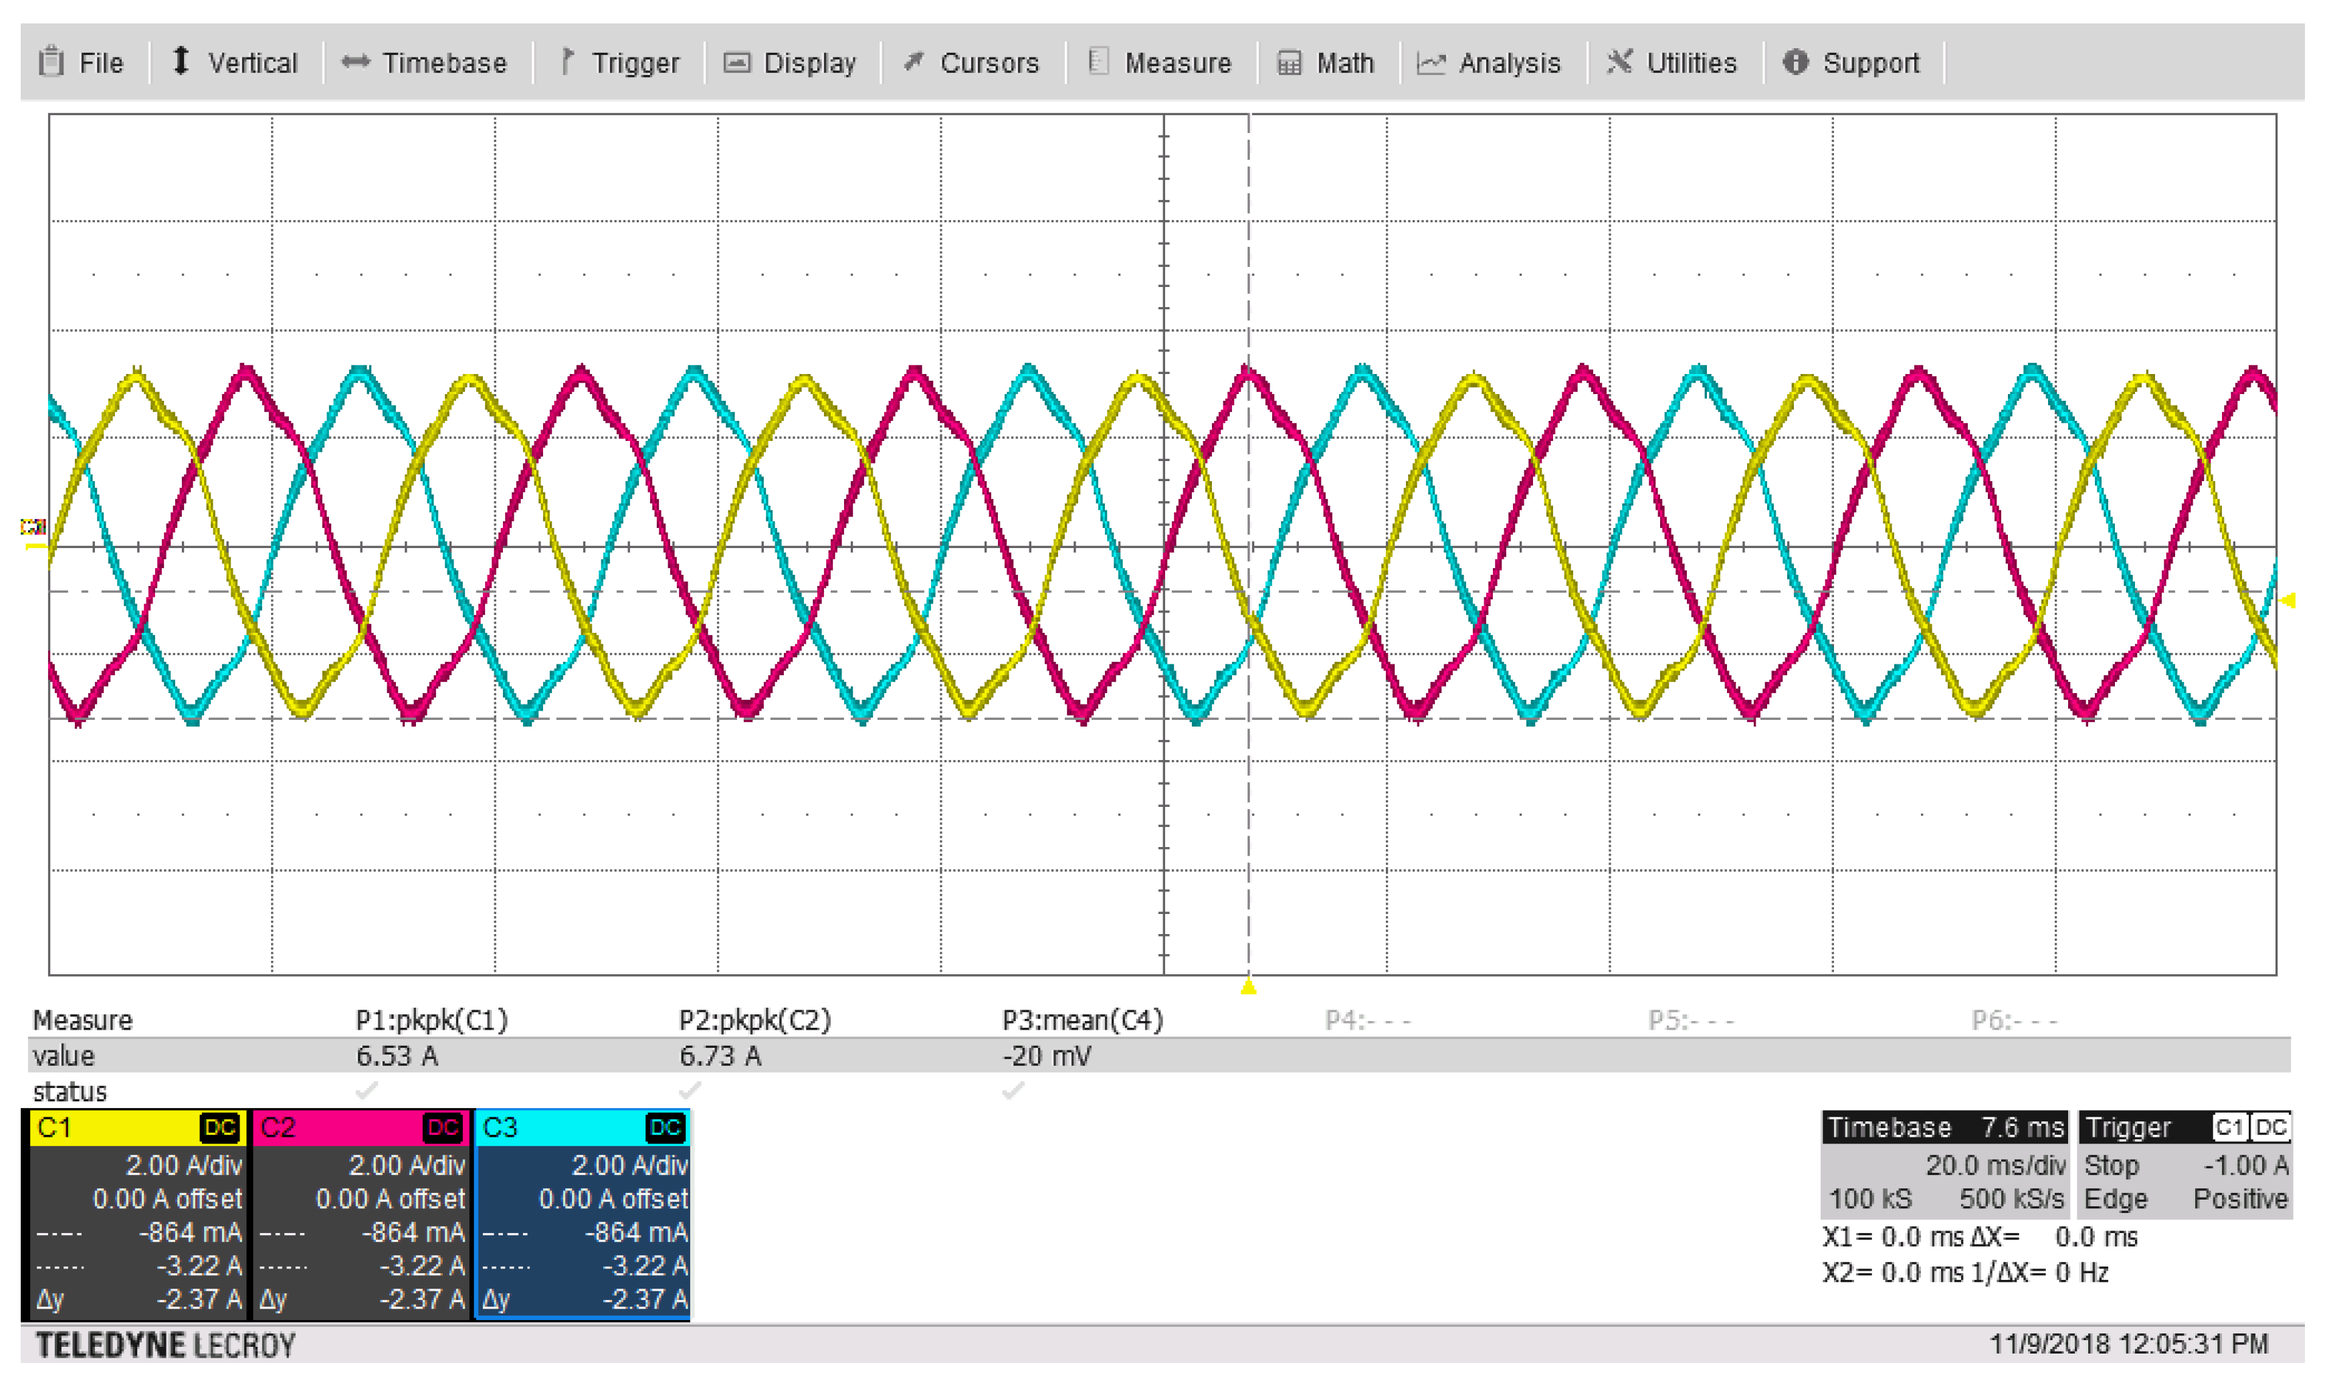The width and height of the screenshot is (2335, 1385).
Task: Click the P1:pkpk(C1) measurement header
Action: [x=431, y=1020]
